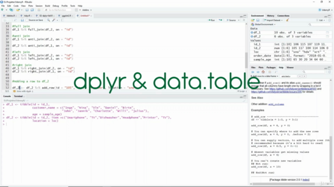The image size is (334, 187).
Task: Switch to the Packages tab
Action: pyautogui.click(x=271, y=68)
